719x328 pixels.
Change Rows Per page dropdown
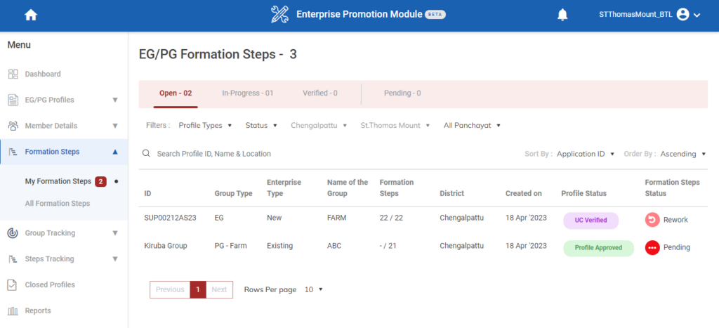(314, 289)
